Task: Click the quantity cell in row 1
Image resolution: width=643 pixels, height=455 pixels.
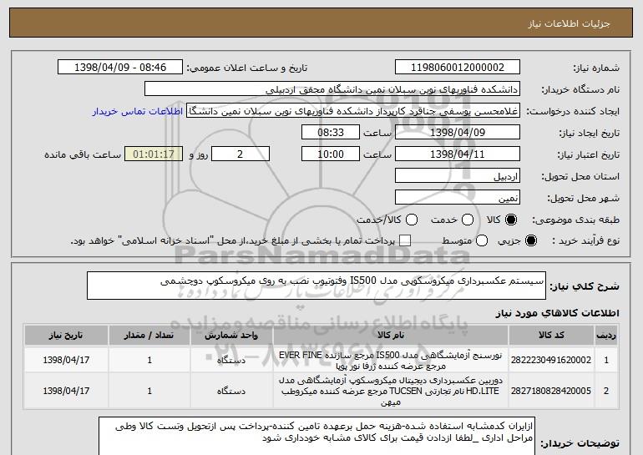Action: pos(149,360)
